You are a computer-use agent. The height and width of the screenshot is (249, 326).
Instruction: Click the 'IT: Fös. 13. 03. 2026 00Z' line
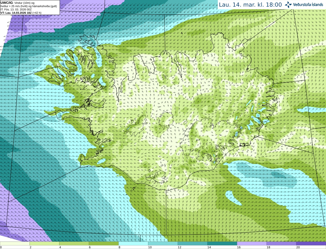(x=16, y=9)
